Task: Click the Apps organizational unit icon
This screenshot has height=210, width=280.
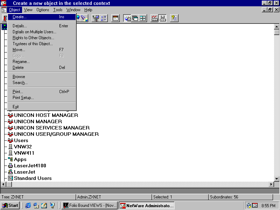Action: pos(10,159)
